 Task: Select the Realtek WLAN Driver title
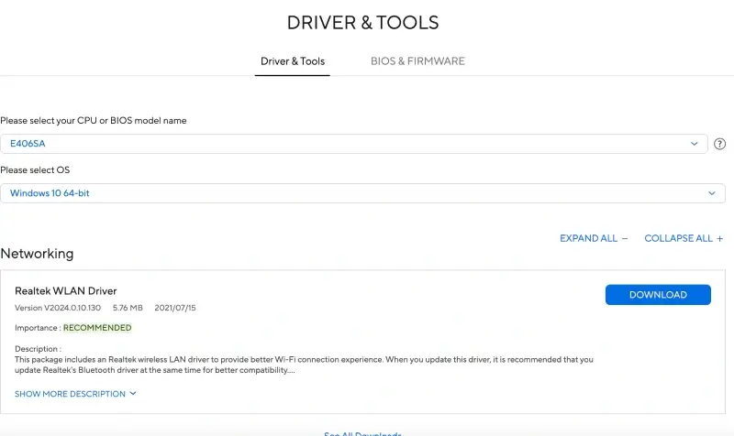click(66, 291)
